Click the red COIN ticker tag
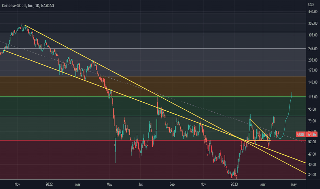Image resolution: width=320 pixels, height=189 pixels. point(301,134)
